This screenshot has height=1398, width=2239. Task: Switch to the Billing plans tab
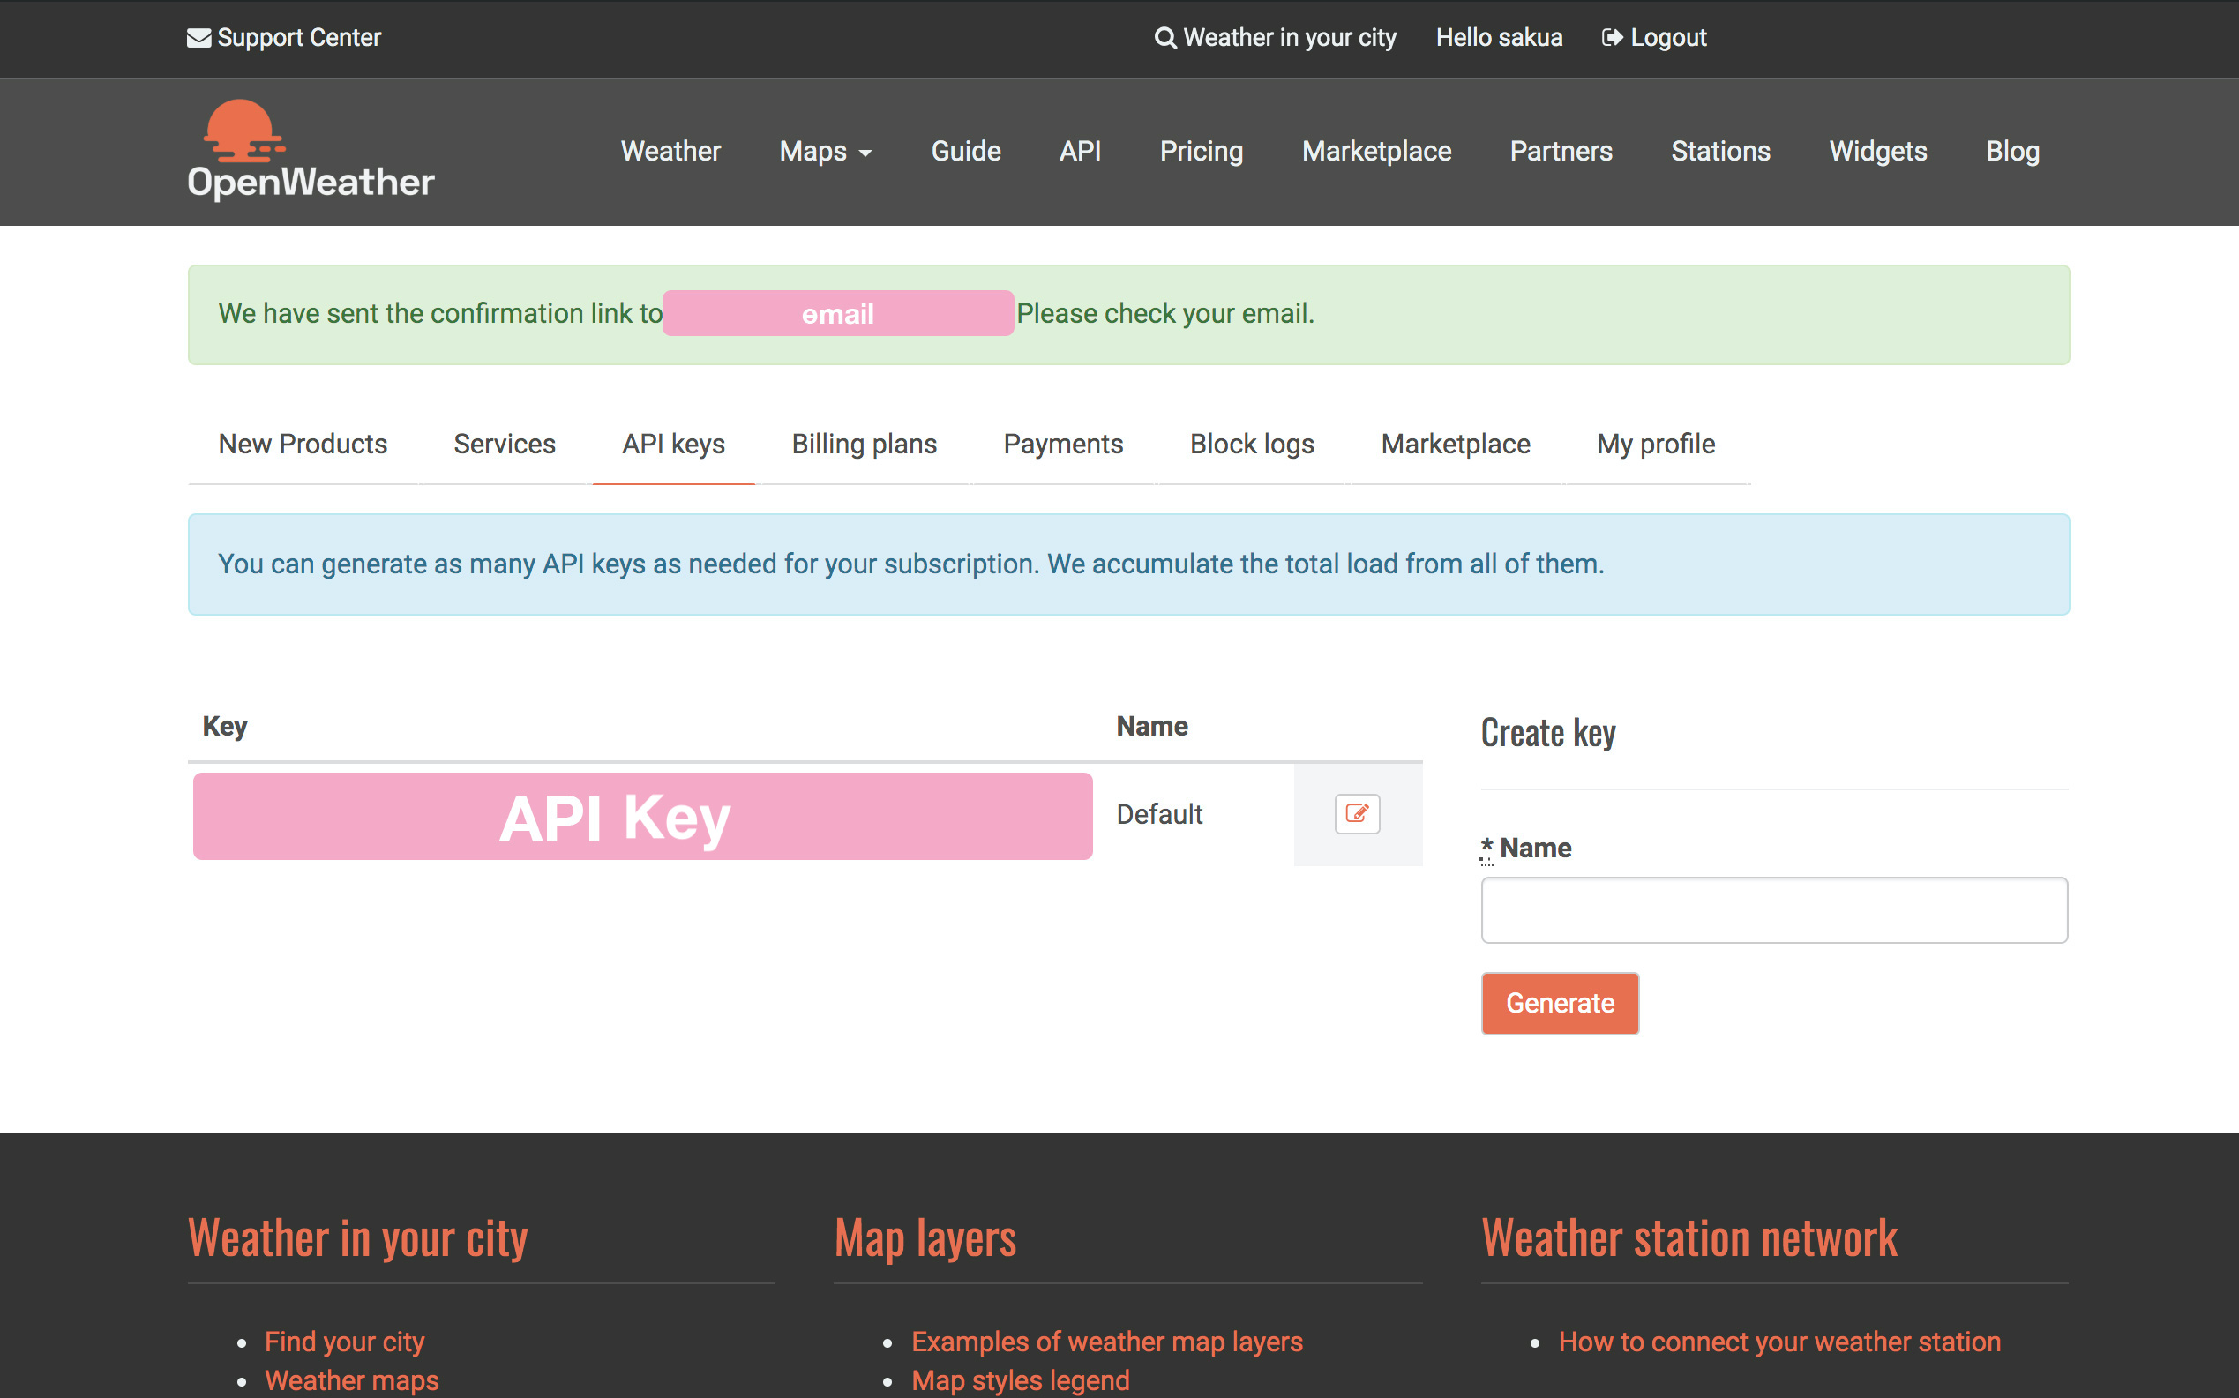[864, 444]
